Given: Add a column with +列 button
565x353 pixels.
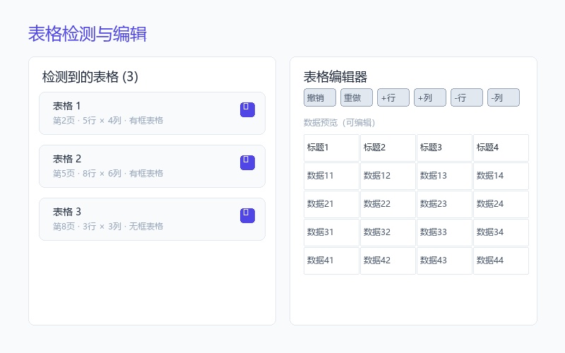Looking at the screenshot, I should [430, 97].
